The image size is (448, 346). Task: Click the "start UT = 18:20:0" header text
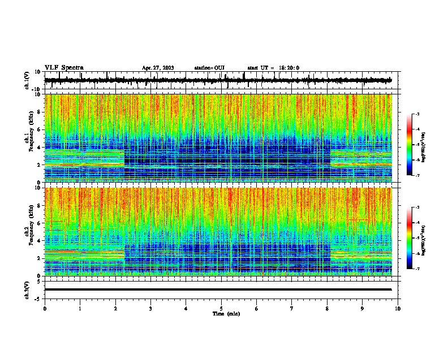273,68
